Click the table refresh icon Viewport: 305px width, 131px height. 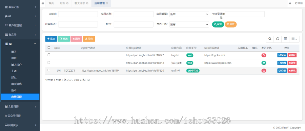click(x=278, y=39)
